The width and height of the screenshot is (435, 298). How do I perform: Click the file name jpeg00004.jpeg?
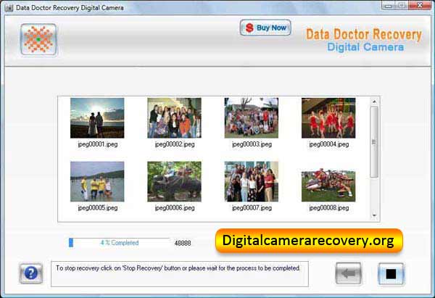tap(329, 144)
